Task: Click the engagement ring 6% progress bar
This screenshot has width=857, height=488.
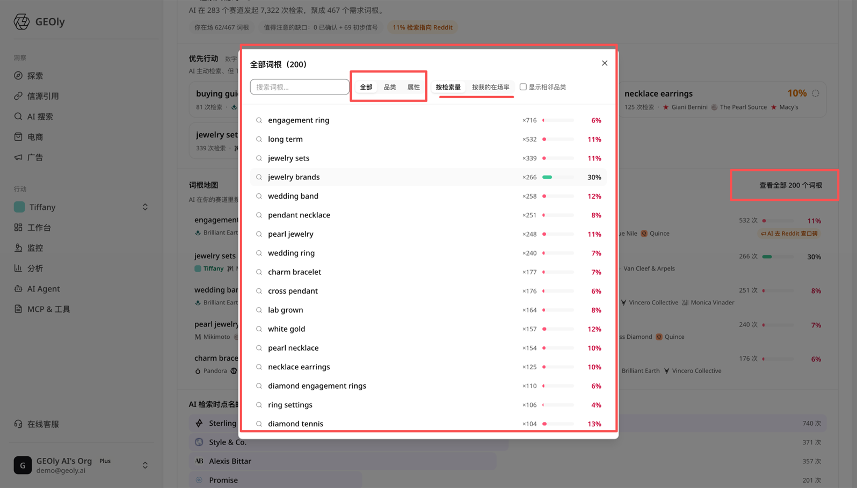Action: point(558,120)
